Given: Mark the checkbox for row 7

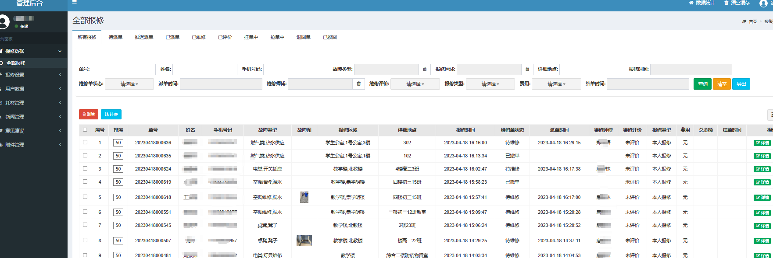Looking at the screenshot, I should (85, 225).
